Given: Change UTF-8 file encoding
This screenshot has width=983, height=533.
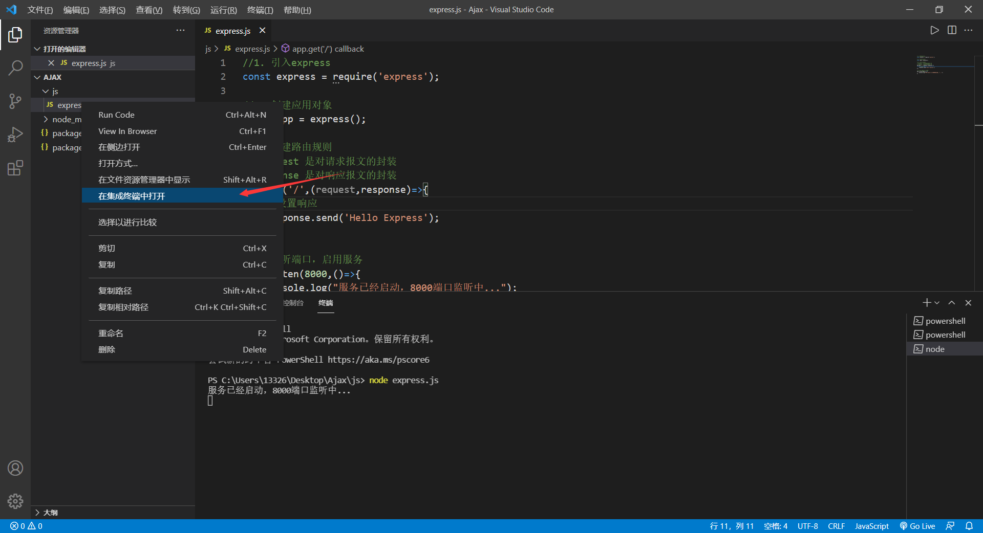Looking at the screenshot, I should 807,526.
